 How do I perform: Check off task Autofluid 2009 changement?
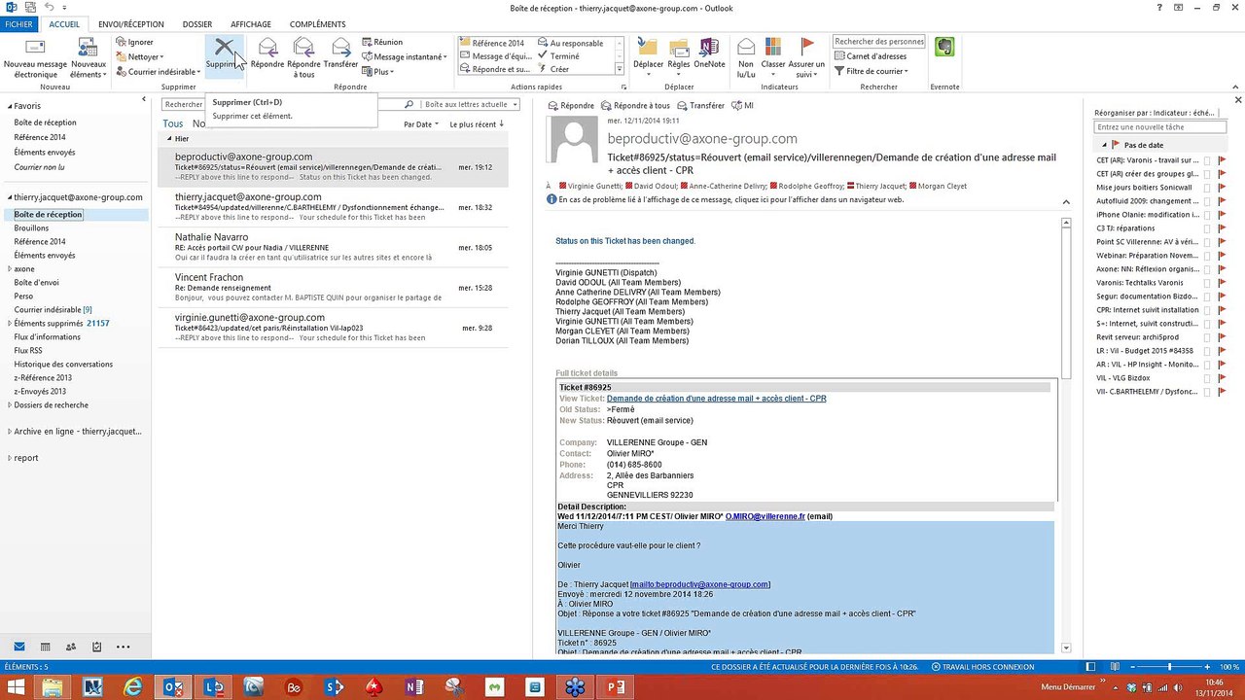[1207, 201]
